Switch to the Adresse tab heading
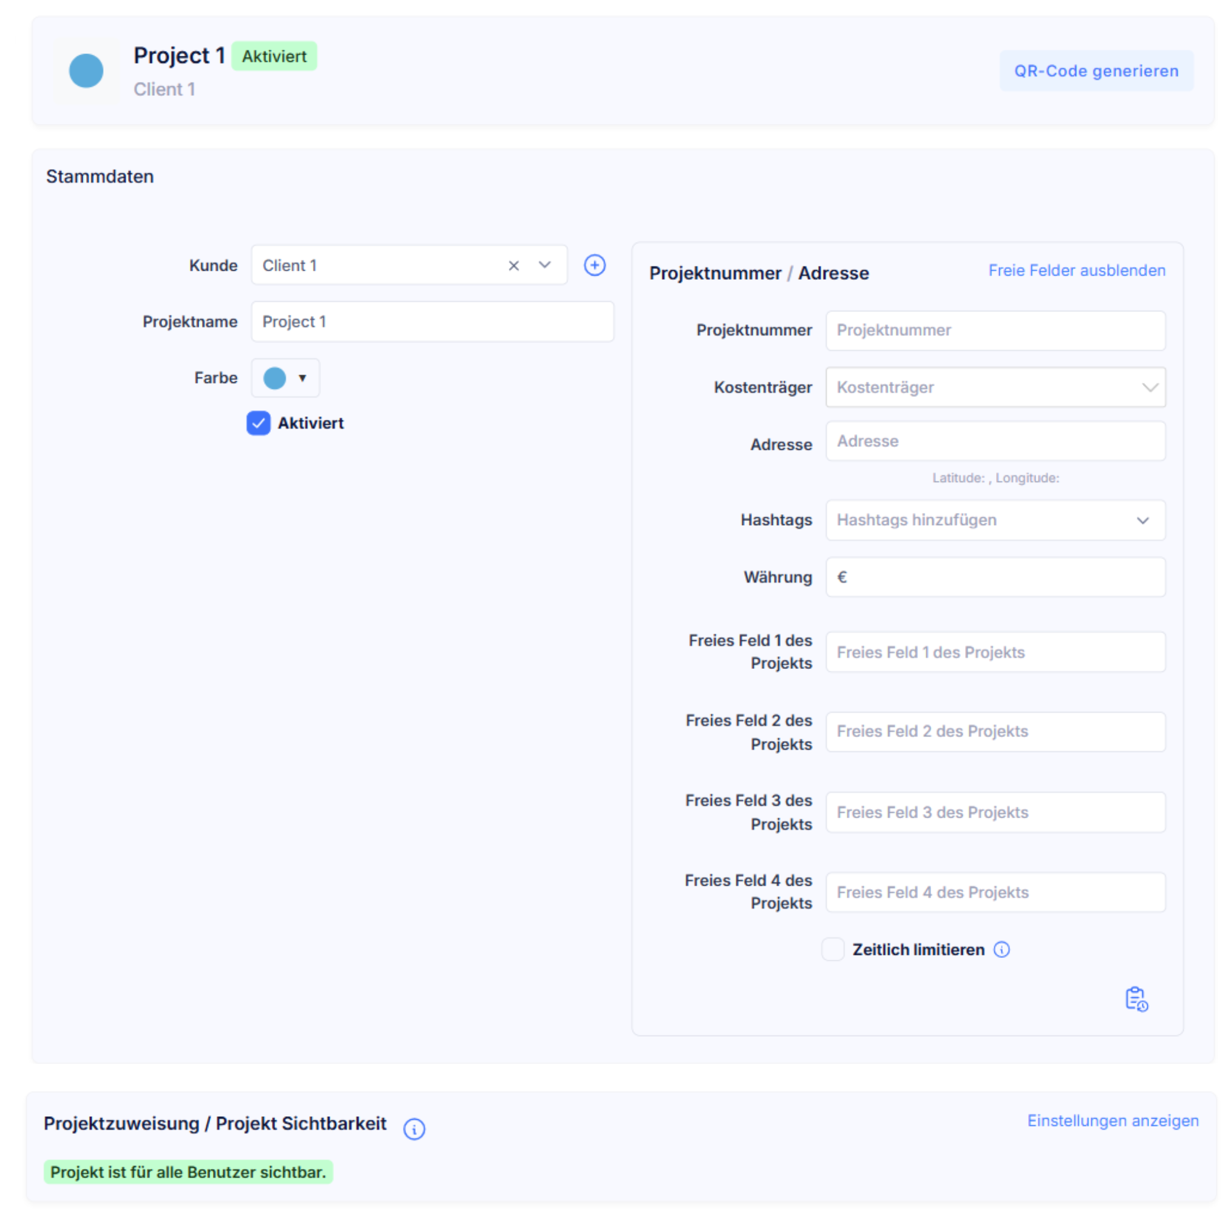This screenshot has height=1214, width=1231. tap(833, 273)
